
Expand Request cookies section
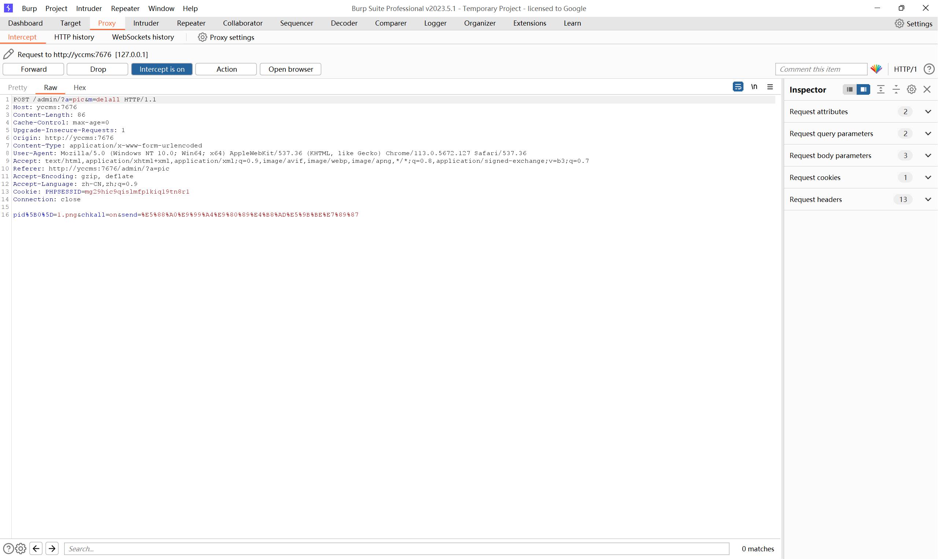pos(928,177)
